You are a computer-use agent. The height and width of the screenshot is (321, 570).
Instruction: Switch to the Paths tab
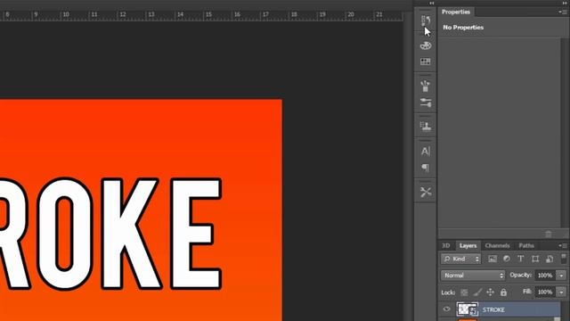click(x=526, y=246)
